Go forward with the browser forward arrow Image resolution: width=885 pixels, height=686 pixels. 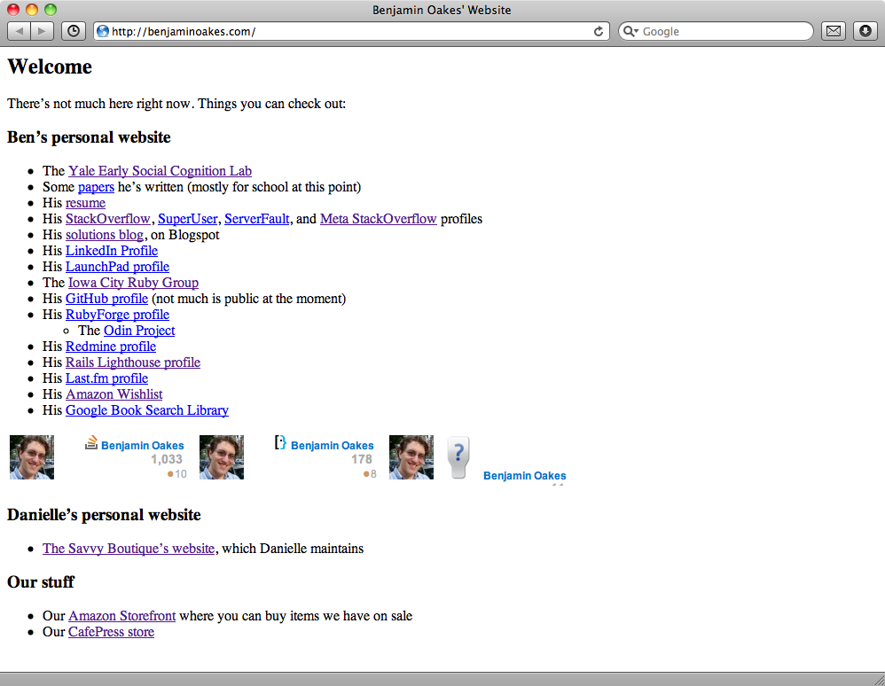click(42, 31)
